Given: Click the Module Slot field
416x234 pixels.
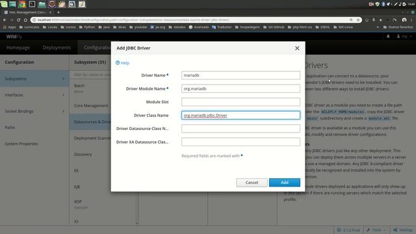Looking at the screenshot, I should pyautogui.click(x=240, y=102).
